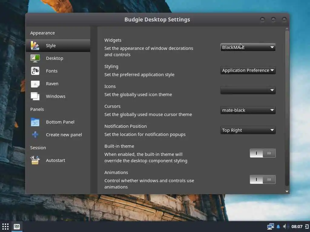Click the 'Notification Position' label

[126, 126]
